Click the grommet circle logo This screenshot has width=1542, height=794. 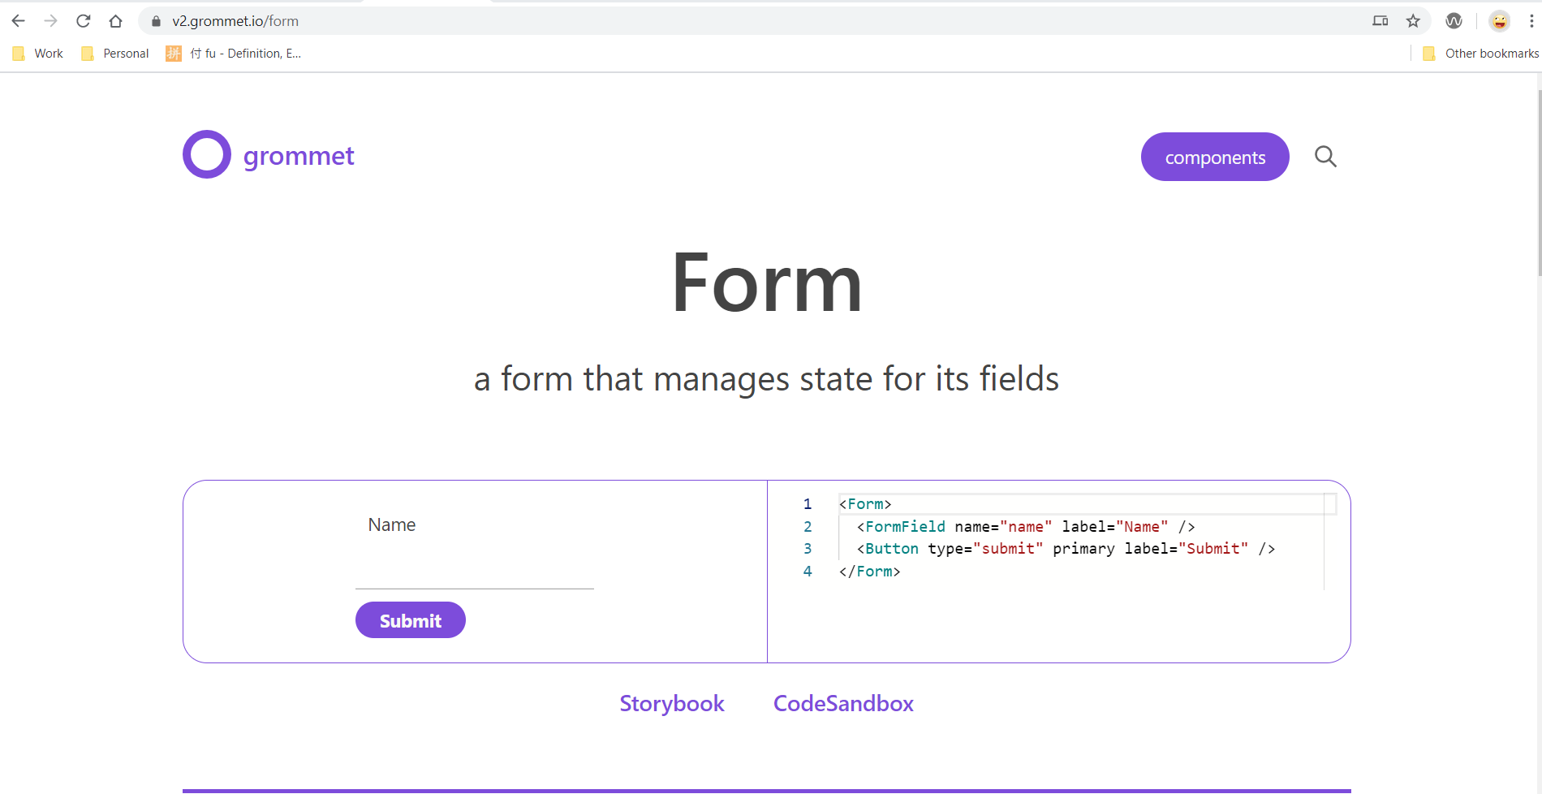(207, 153)
